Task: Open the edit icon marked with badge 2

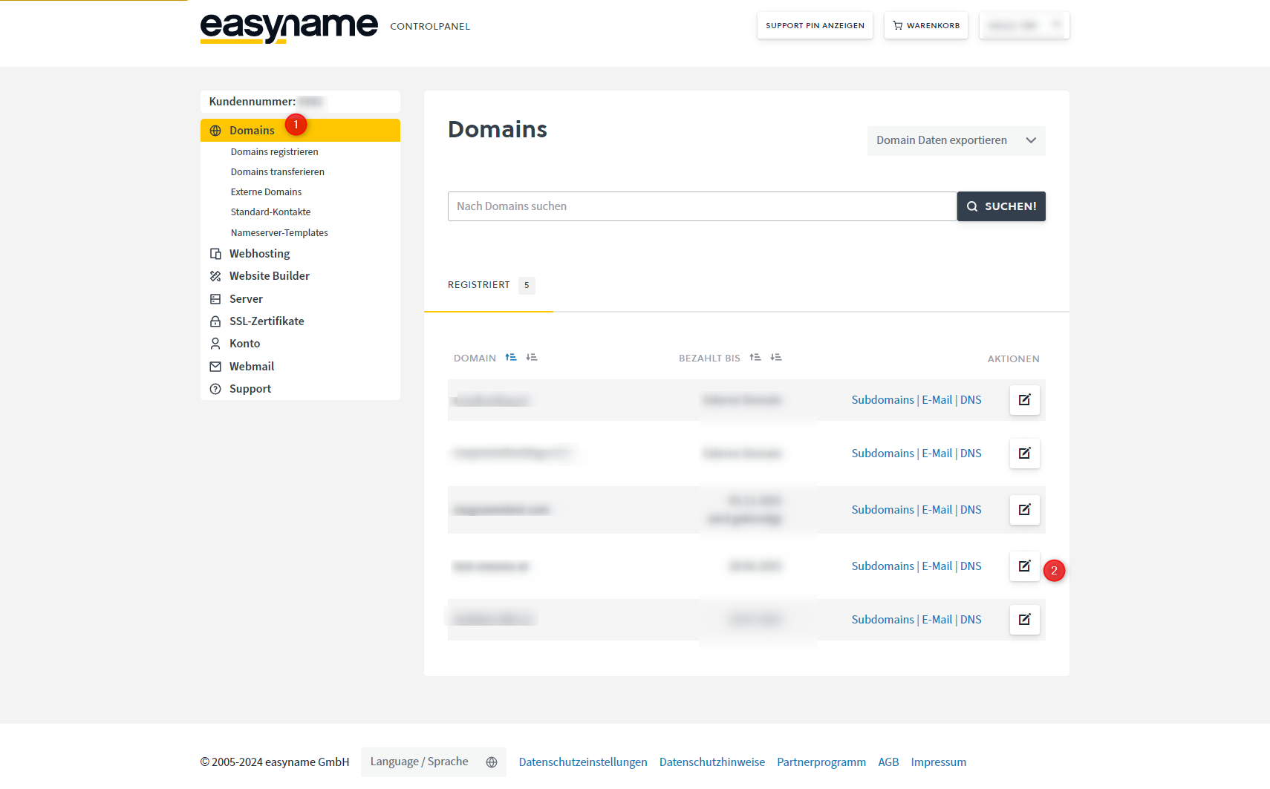Action: pyautogui.click(x=1024, y=566)
